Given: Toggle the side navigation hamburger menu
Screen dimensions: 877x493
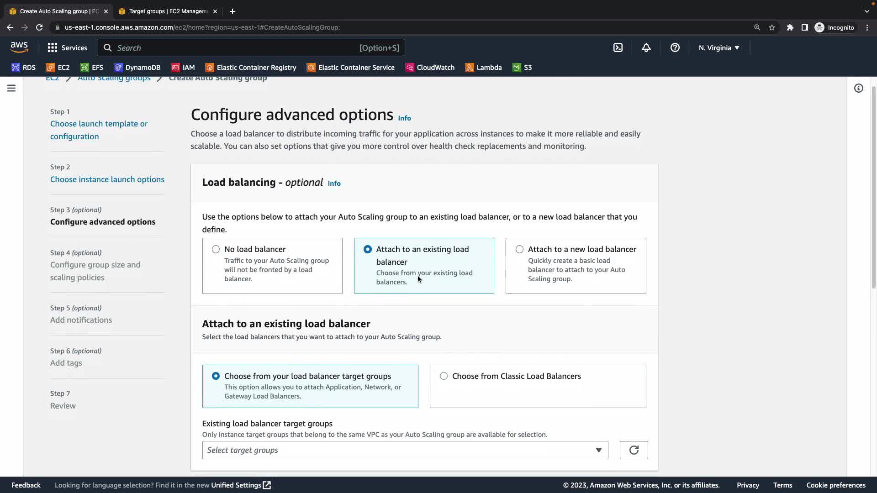Looking at the screenshot, I should [11, 88].
